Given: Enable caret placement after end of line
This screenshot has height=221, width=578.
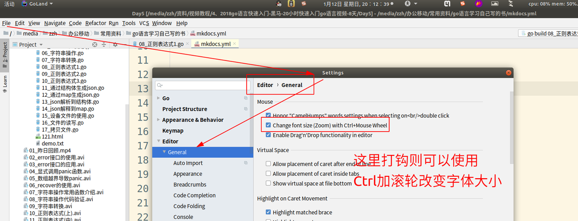Looking at the screenshot, I should [268, 164].
